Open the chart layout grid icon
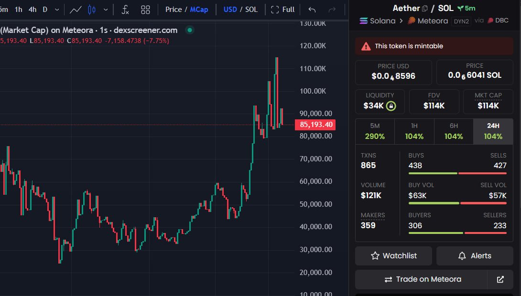Image resolution: width=521 pixels, height=296 pixels. 145,10
